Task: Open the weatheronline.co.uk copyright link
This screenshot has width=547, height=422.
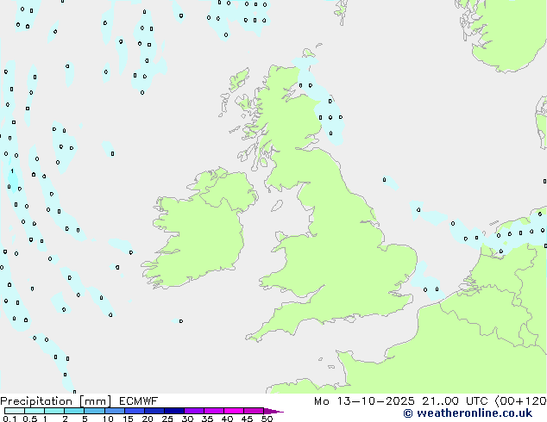Action: click(x=468, y=413)
